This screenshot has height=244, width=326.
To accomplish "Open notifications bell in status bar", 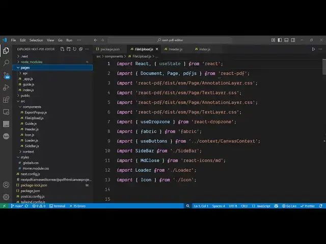I will point(321,206).
